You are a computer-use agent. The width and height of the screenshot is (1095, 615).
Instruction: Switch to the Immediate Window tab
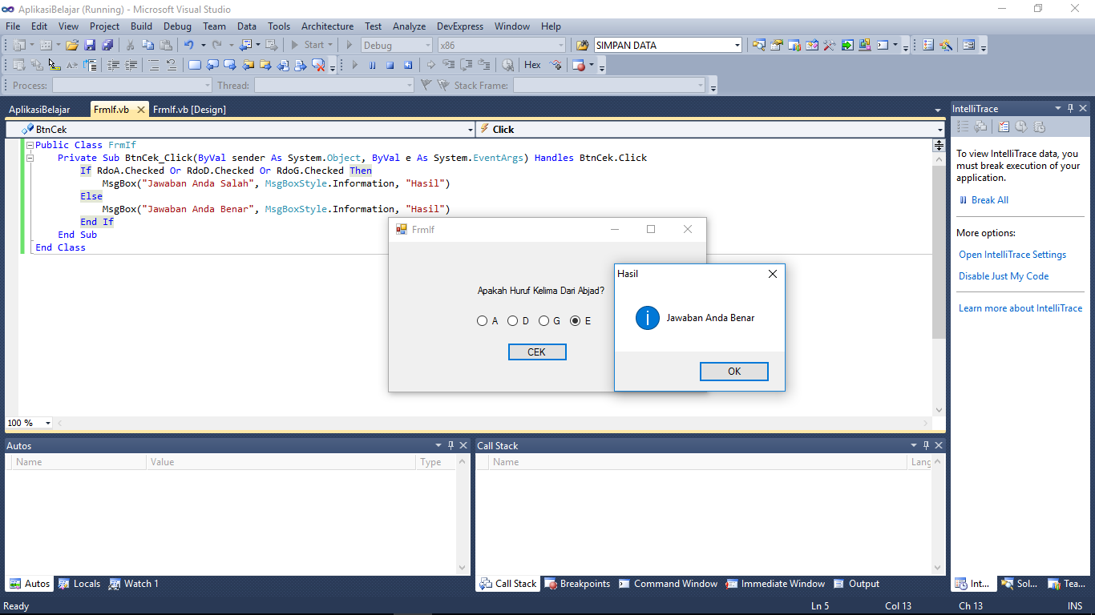(x=775, y=584)
